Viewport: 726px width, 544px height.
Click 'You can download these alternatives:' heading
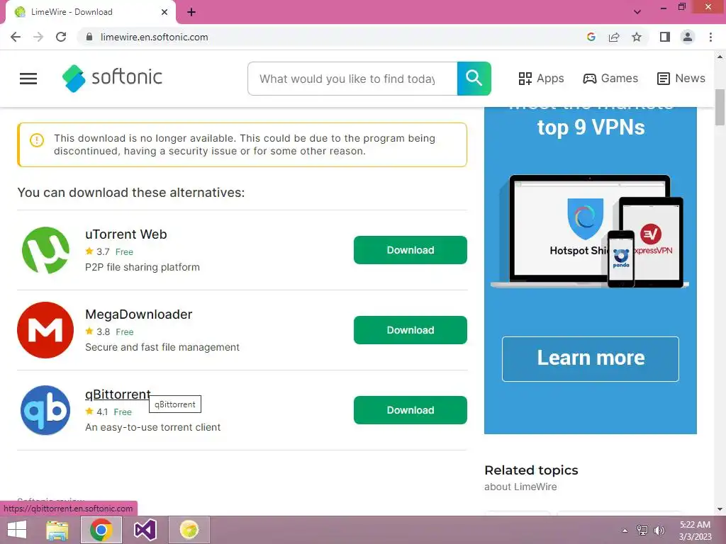131,193
